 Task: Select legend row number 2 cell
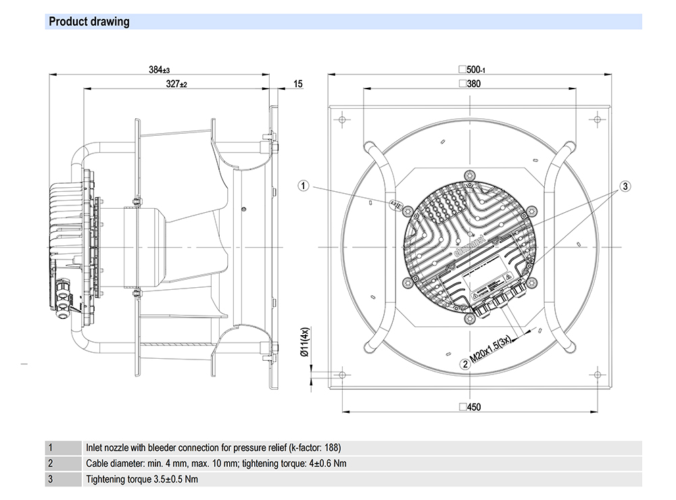pyautogui.click(x=50, y=464)
